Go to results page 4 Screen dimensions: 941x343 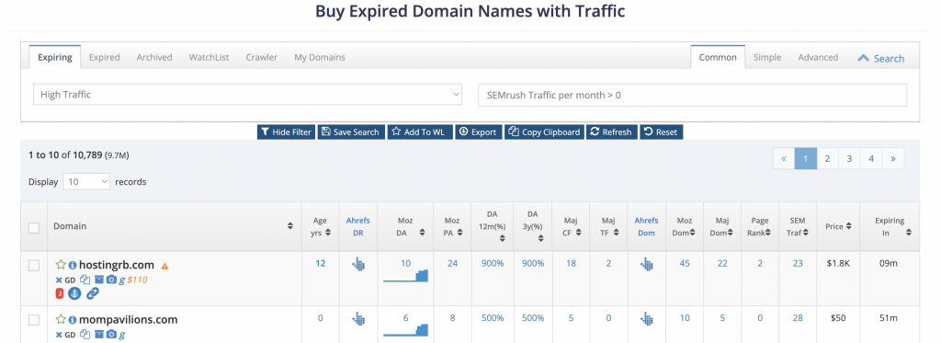click(x=871, y=158)
